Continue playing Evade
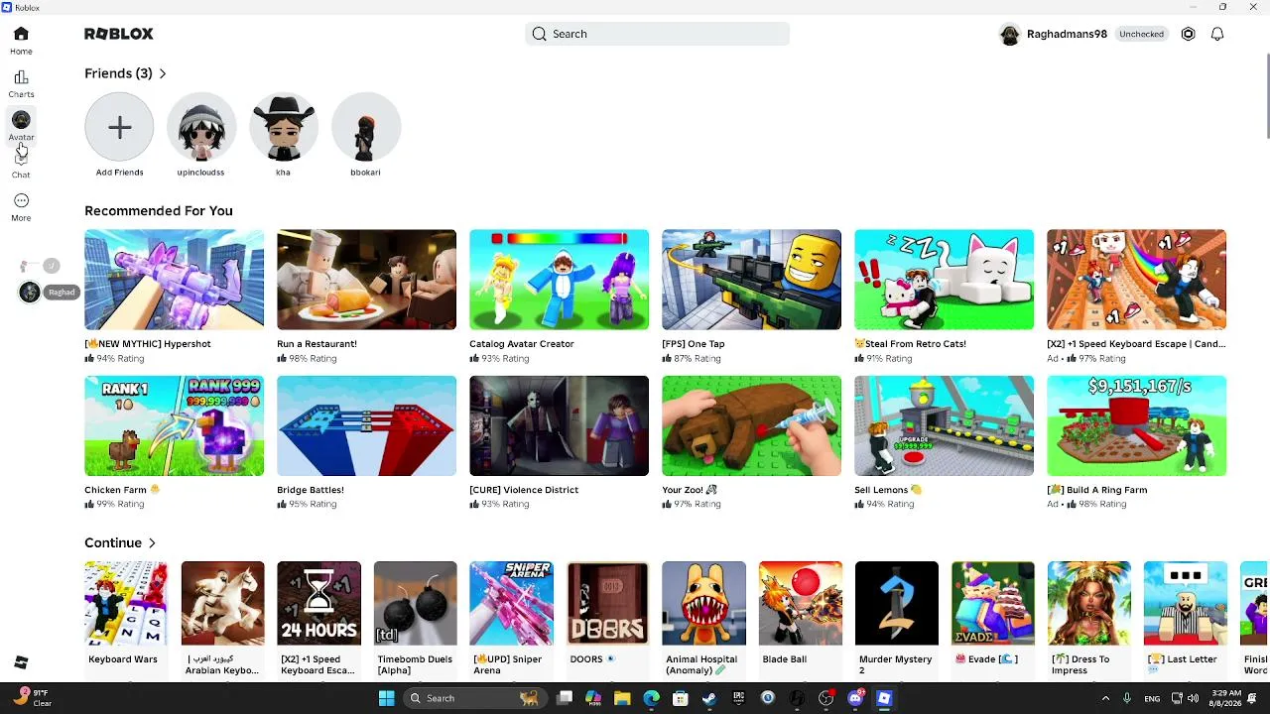Viewport: 1270px width, 714px height. pyautogui.click(x=992, y=603)
